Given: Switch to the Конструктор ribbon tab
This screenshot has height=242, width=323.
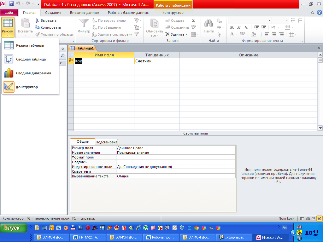Looking at the screenshot, I should (x=173, y=13).
